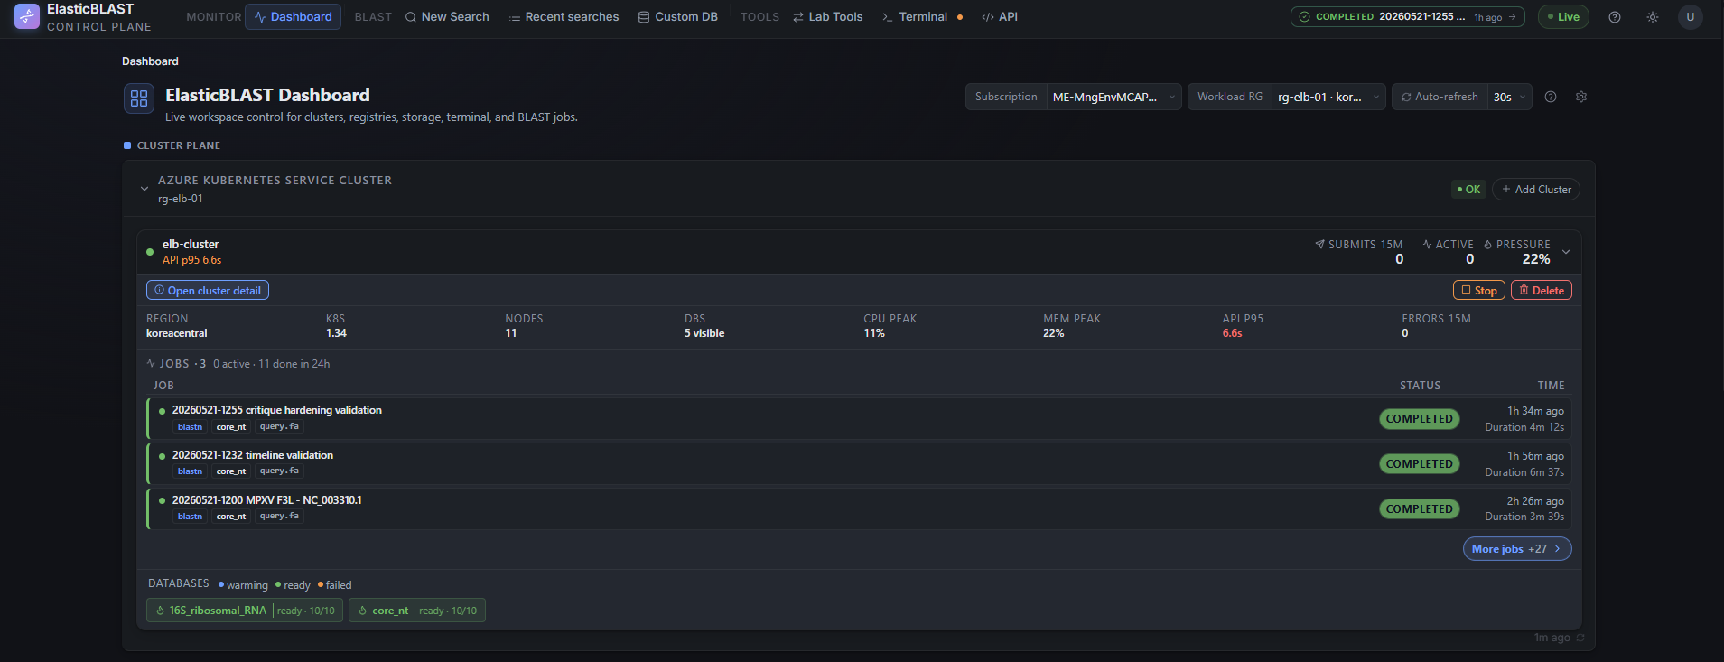The width and height of the screenshot is (1724, 662).
Task: Click the PRESSURE 22% metric
Action: pyautogui.click(x=1517, y=252)
